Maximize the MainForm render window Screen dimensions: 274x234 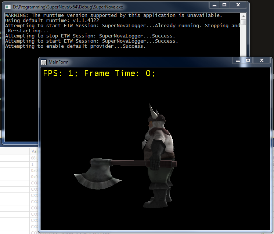(248, 60)
